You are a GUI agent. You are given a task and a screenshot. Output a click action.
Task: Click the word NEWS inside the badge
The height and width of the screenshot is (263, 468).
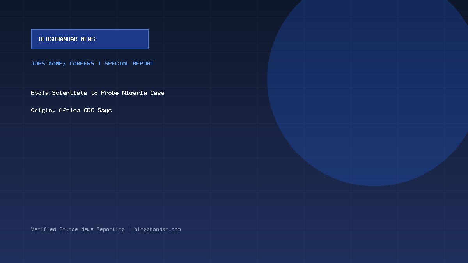coord(88,39)
